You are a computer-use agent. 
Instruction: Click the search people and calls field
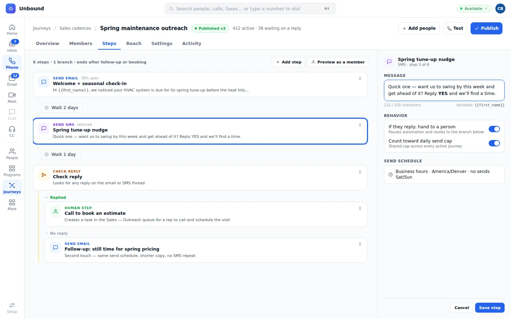[x=251, y=9]
